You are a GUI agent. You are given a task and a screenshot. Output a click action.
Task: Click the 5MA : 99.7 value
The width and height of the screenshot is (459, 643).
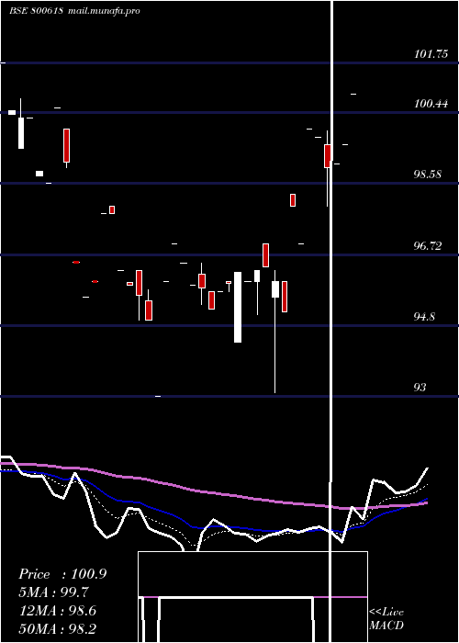pyautogui.click(x=53, y=592)
